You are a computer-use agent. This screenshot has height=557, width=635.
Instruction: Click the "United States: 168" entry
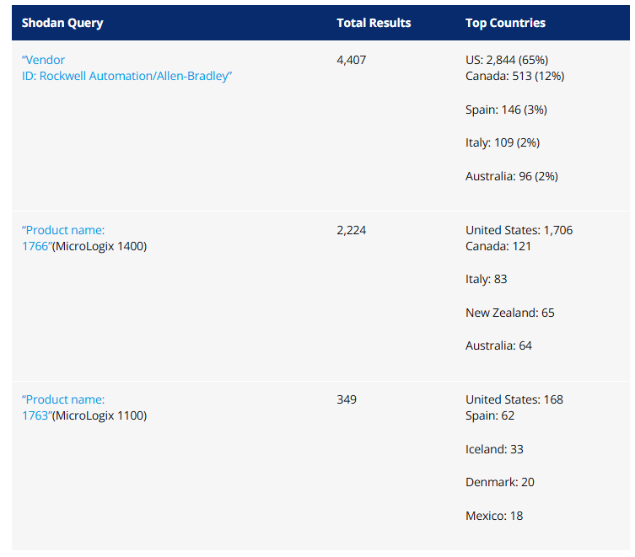coord(514,399)
